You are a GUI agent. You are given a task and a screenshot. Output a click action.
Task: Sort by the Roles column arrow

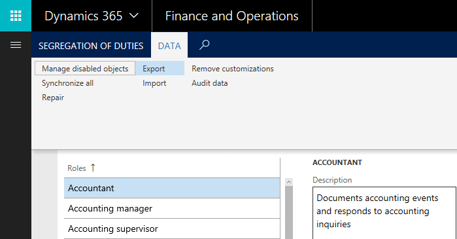click(x=93, y=168)
